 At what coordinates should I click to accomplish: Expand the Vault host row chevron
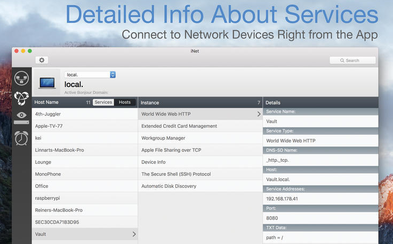click(134, 234)
